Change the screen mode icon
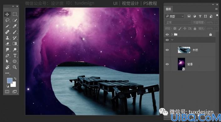Screen dimensions: 221x122 click(x=14, y=92)
